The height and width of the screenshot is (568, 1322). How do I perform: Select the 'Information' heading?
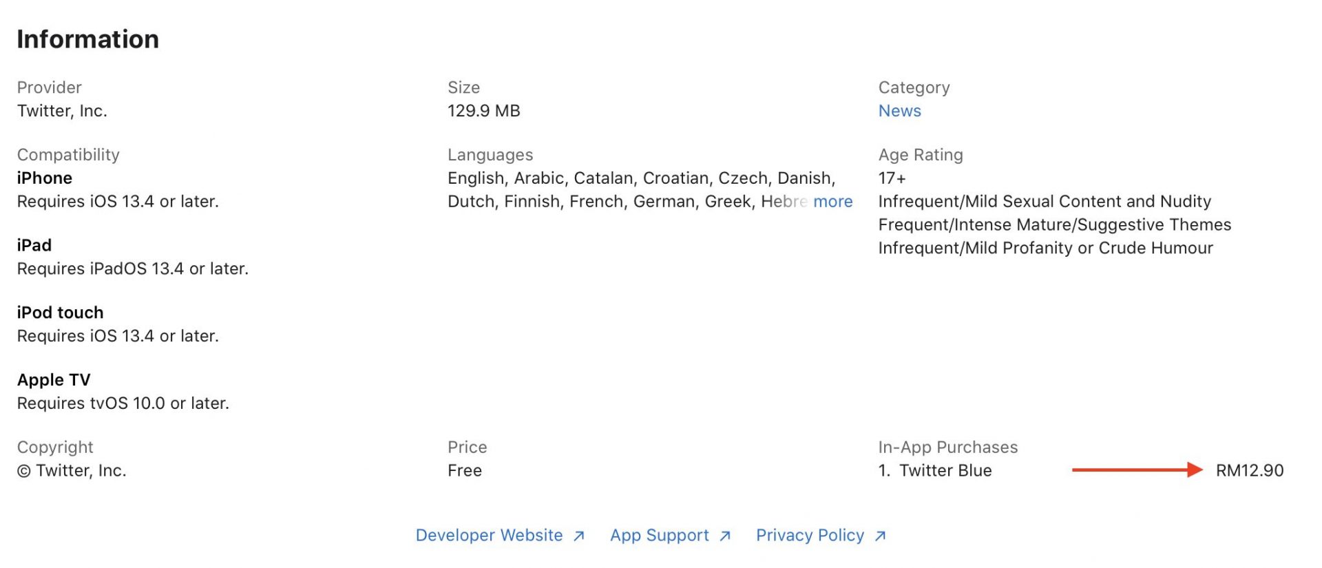click(x=87, y=39)
